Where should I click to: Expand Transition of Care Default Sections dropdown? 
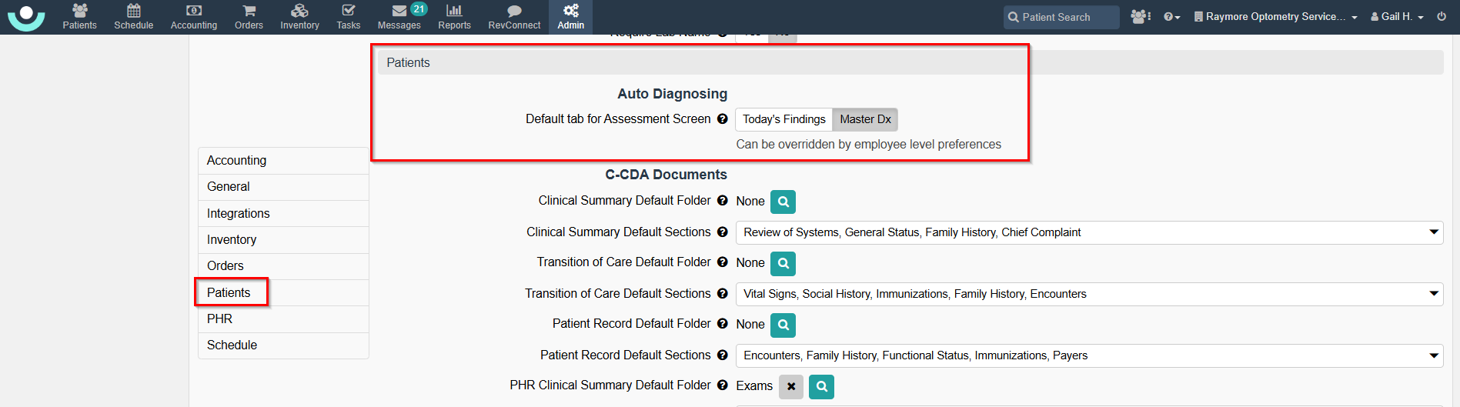point(1088,294)
